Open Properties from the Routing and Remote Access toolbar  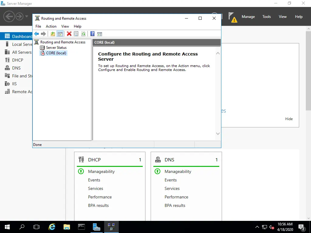click(x=76, y=34)
